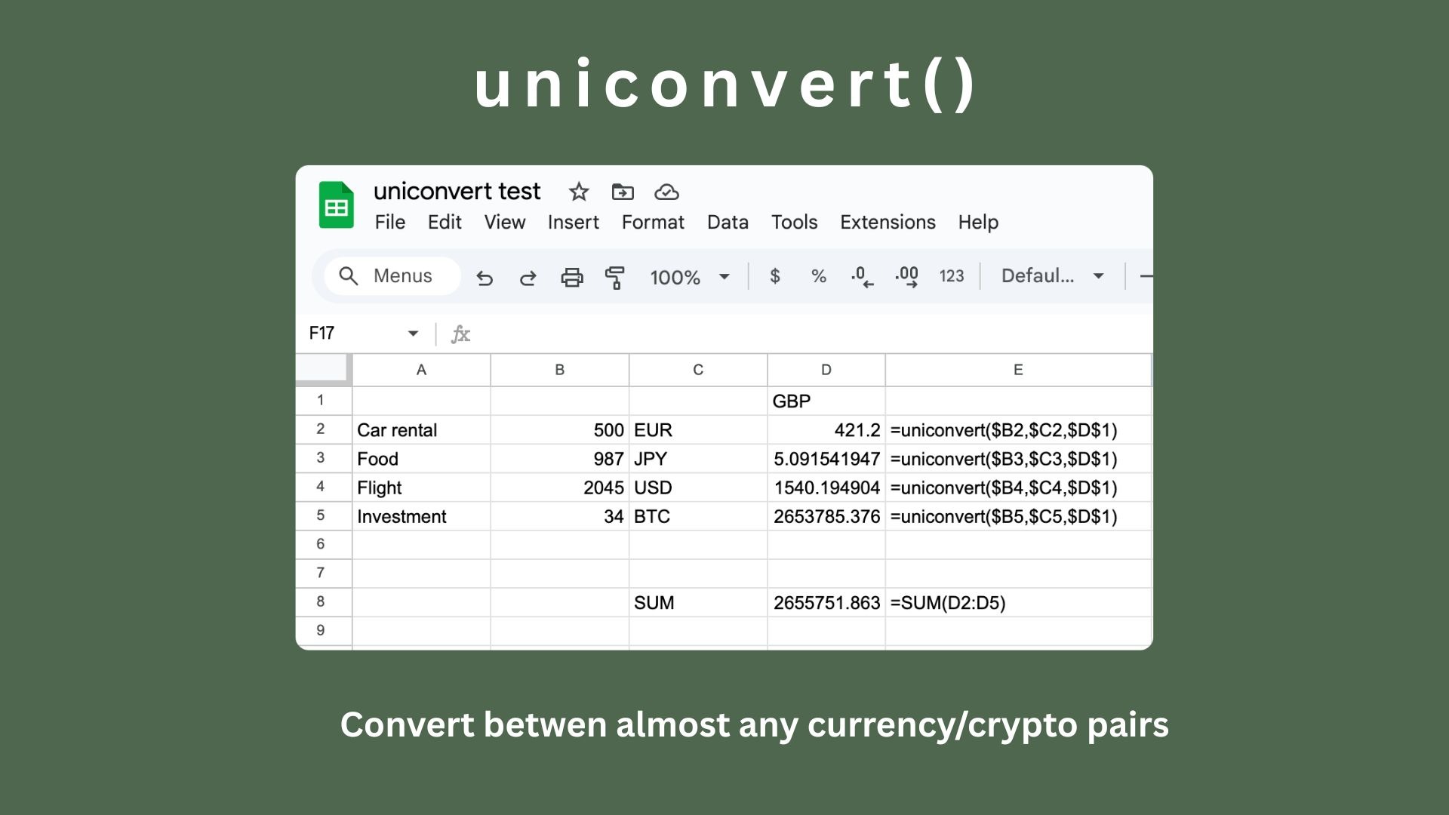
Task: Open the Format menu
Action: click(653, 222)
